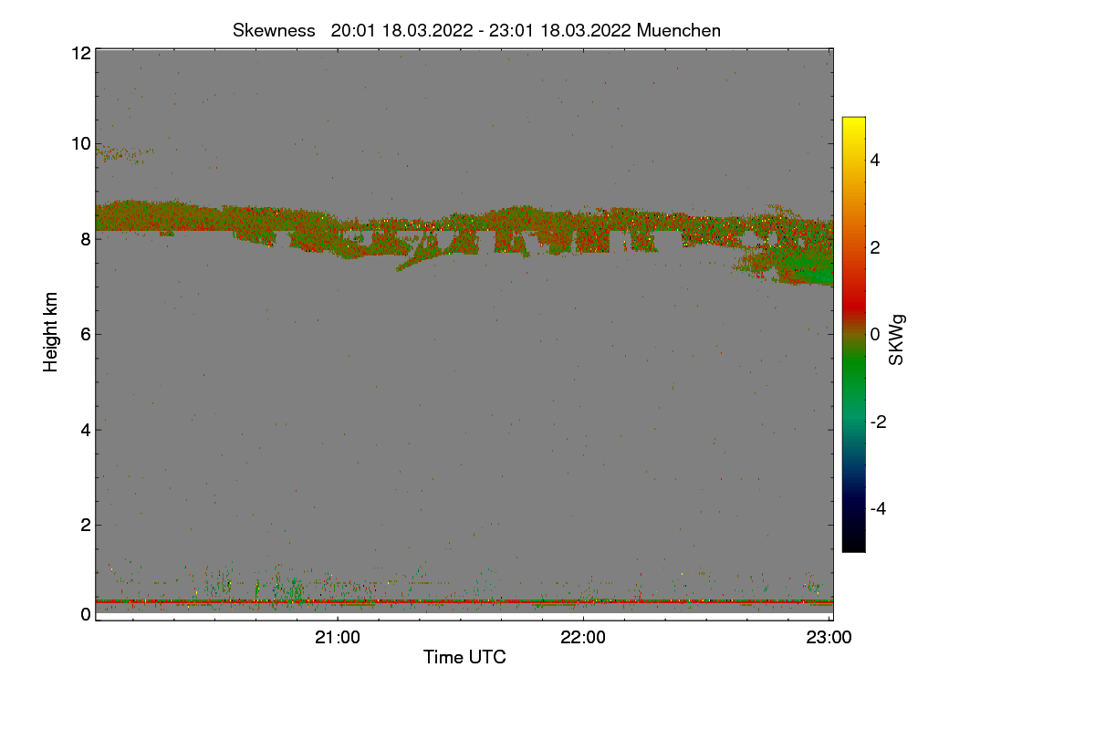Click the 22:00 time axis label
This screenshot has height=730, width=1095.
pyautogui.click(x=583, y=638)
